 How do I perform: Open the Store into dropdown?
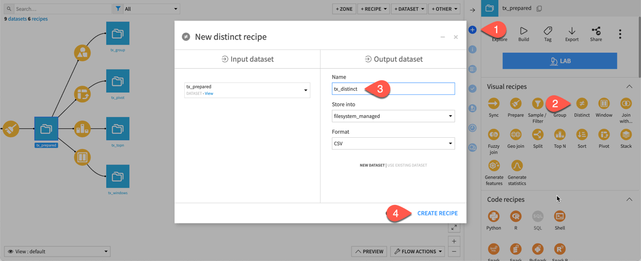[x=393, y=116]
